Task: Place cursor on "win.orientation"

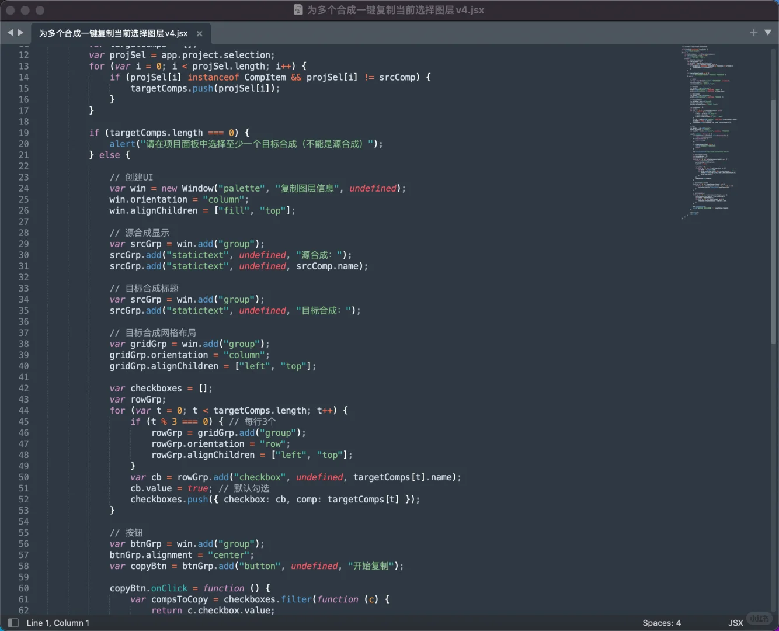Action: [148, 199]
